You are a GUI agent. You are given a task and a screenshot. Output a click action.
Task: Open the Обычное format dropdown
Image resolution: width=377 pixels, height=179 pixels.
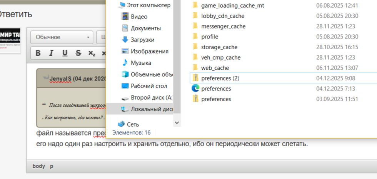click(62, 37)
